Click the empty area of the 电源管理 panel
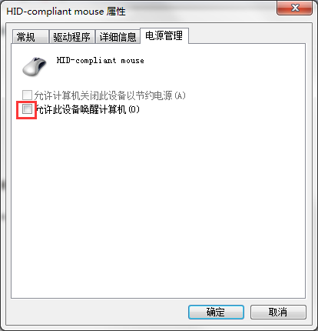 158,206
